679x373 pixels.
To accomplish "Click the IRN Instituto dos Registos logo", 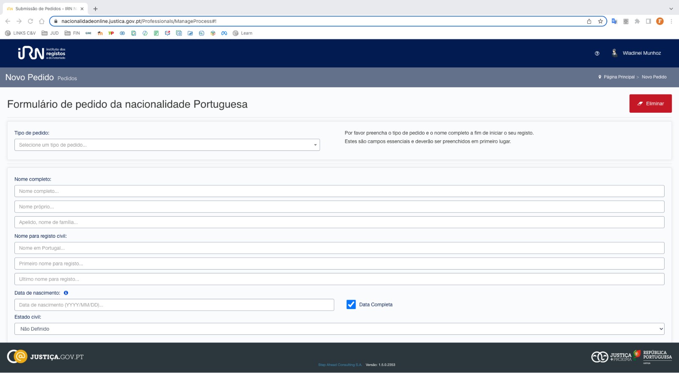I will pyautogui.click(x=42, y=53).
